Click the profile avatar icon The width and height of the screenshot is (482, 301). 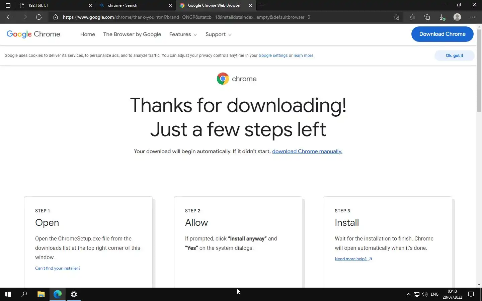click(x=457, y=17)
